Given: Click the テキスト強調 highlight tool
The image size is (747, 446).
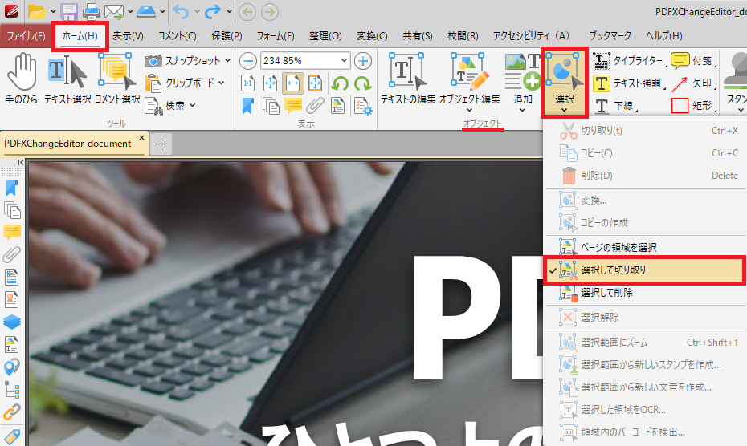Looking at the screenshot, I should click(x=628, y=83).
